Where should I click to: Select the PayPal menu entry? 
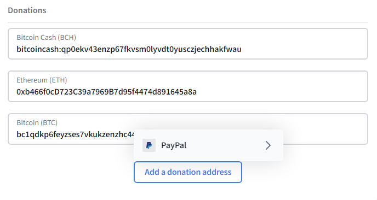pyautogui.click(x=208, y=145)
